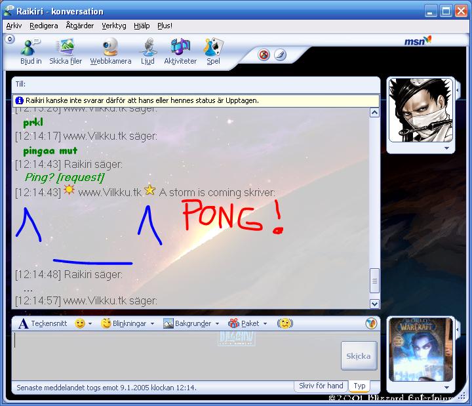Screen dimensions: 472x406
Task: Open the Blinkningar winks dropdown
Action: pos(128,323)
